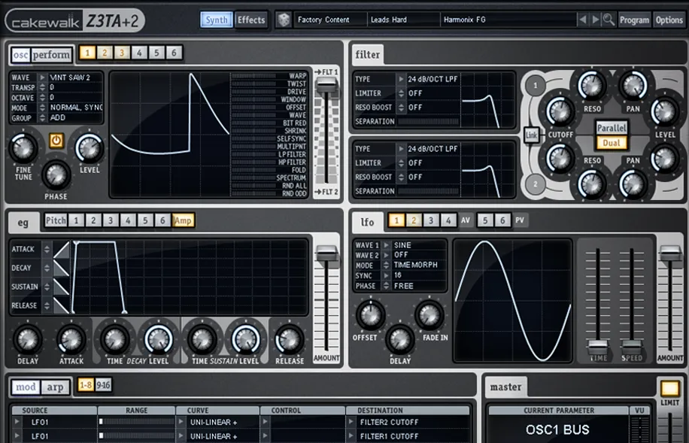Select the Release curve shape icon
689x443 pixels.
click(62, 305)
